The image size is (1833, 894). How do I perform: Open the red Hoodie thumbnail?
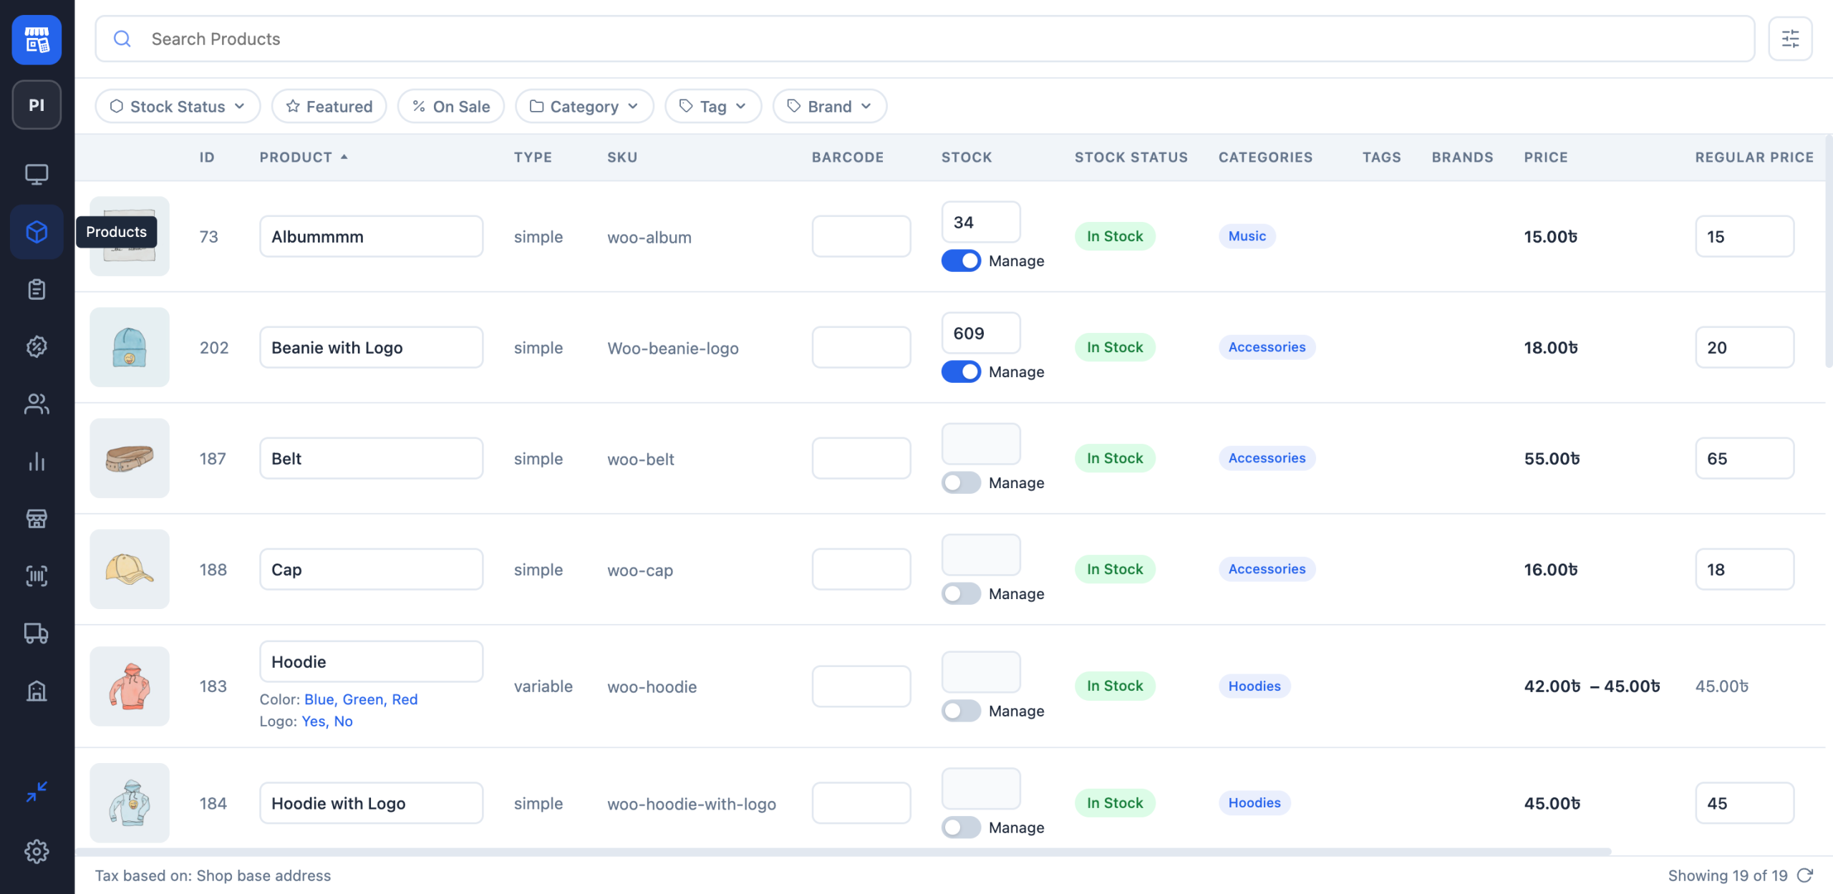pyautogui.click(x=130, y=686)
